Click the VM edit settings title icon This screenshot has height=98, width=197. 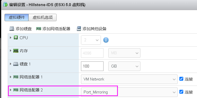point(5,5)
